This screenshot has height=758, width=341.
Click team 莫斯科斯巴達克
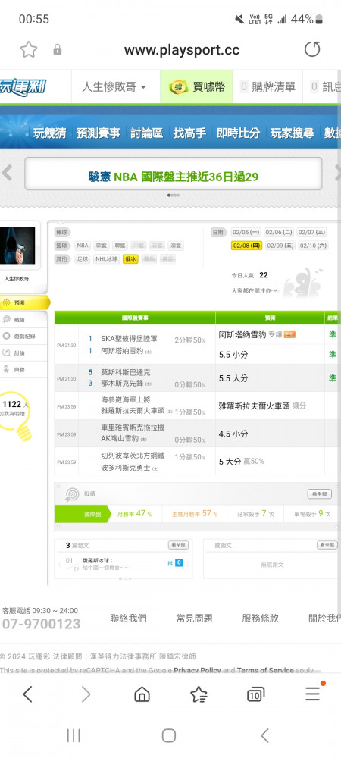click(x=126, y=372)
